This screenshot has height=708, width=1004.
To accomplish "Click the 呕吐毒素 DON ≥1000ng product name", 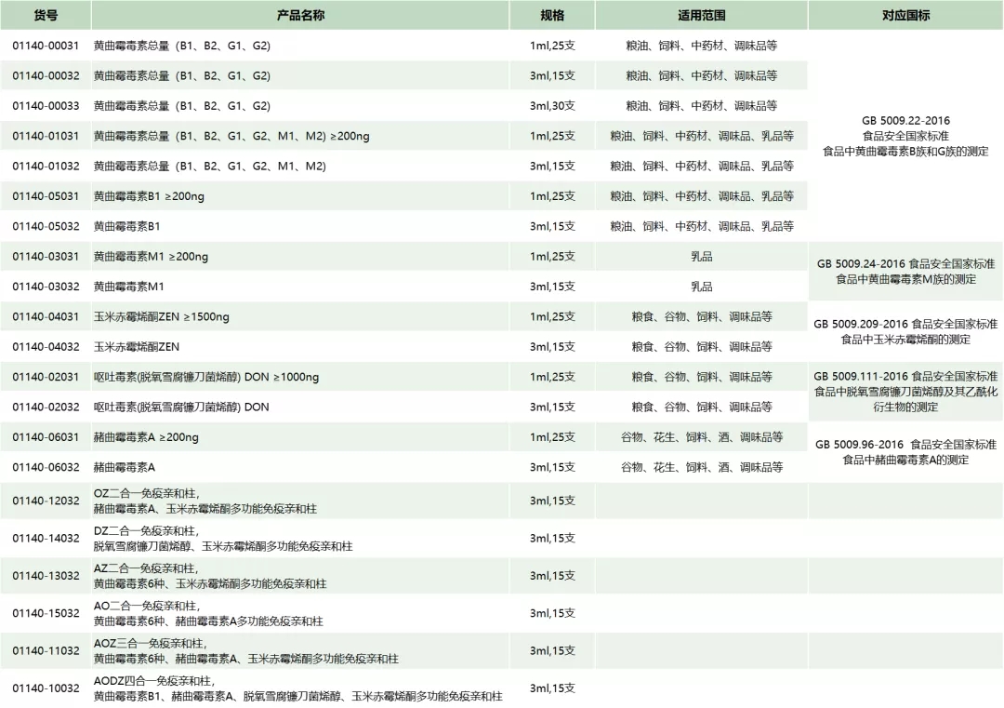I will [205, 377].
